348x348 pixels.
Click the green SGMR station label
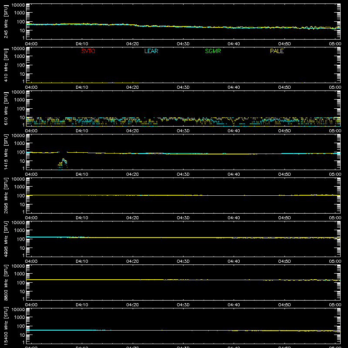pyautogui.click(x=213, y=51)
